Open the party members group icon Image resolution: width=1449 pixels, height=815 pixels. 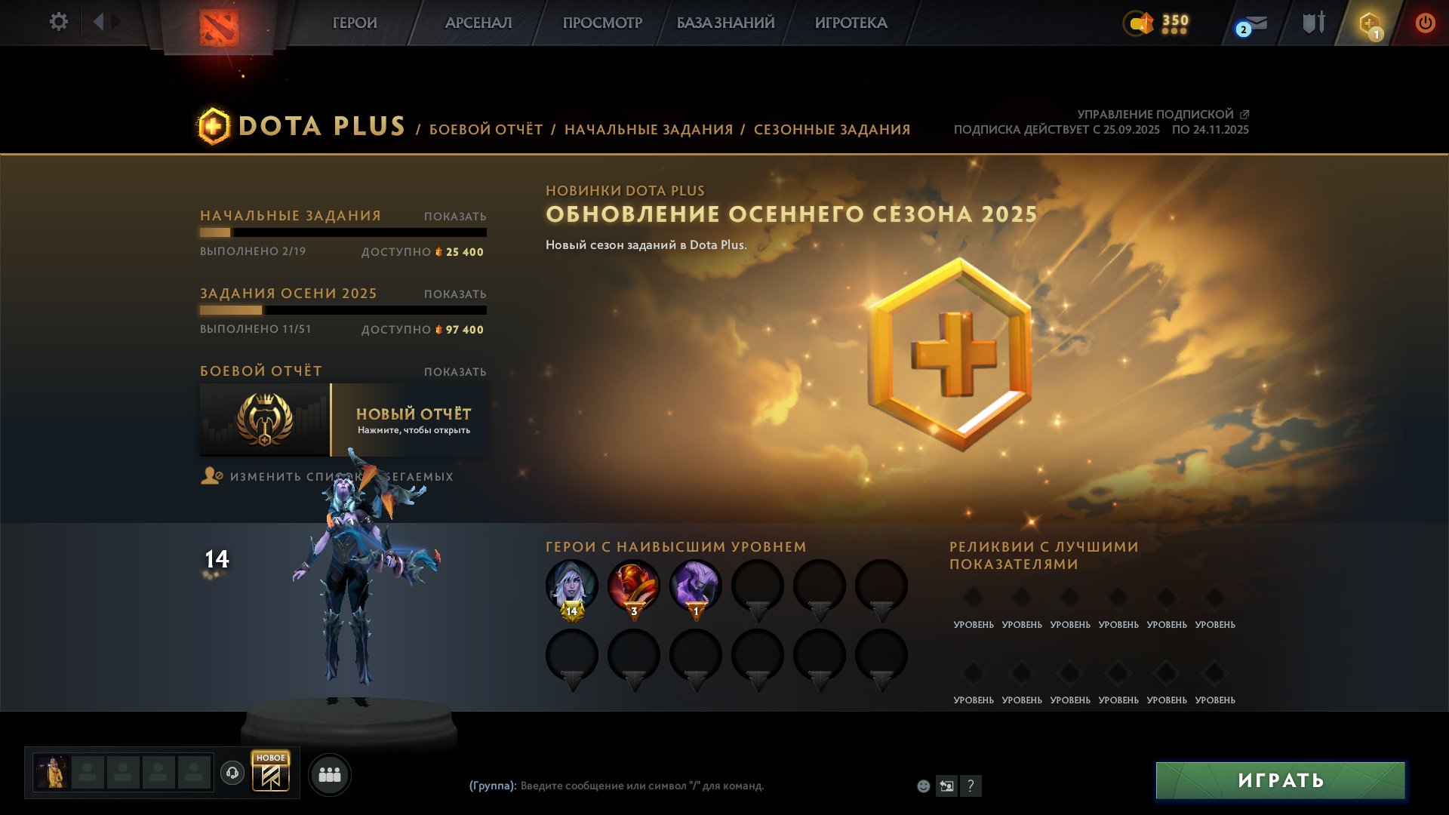pyautogui.click(x=330, y=774)
